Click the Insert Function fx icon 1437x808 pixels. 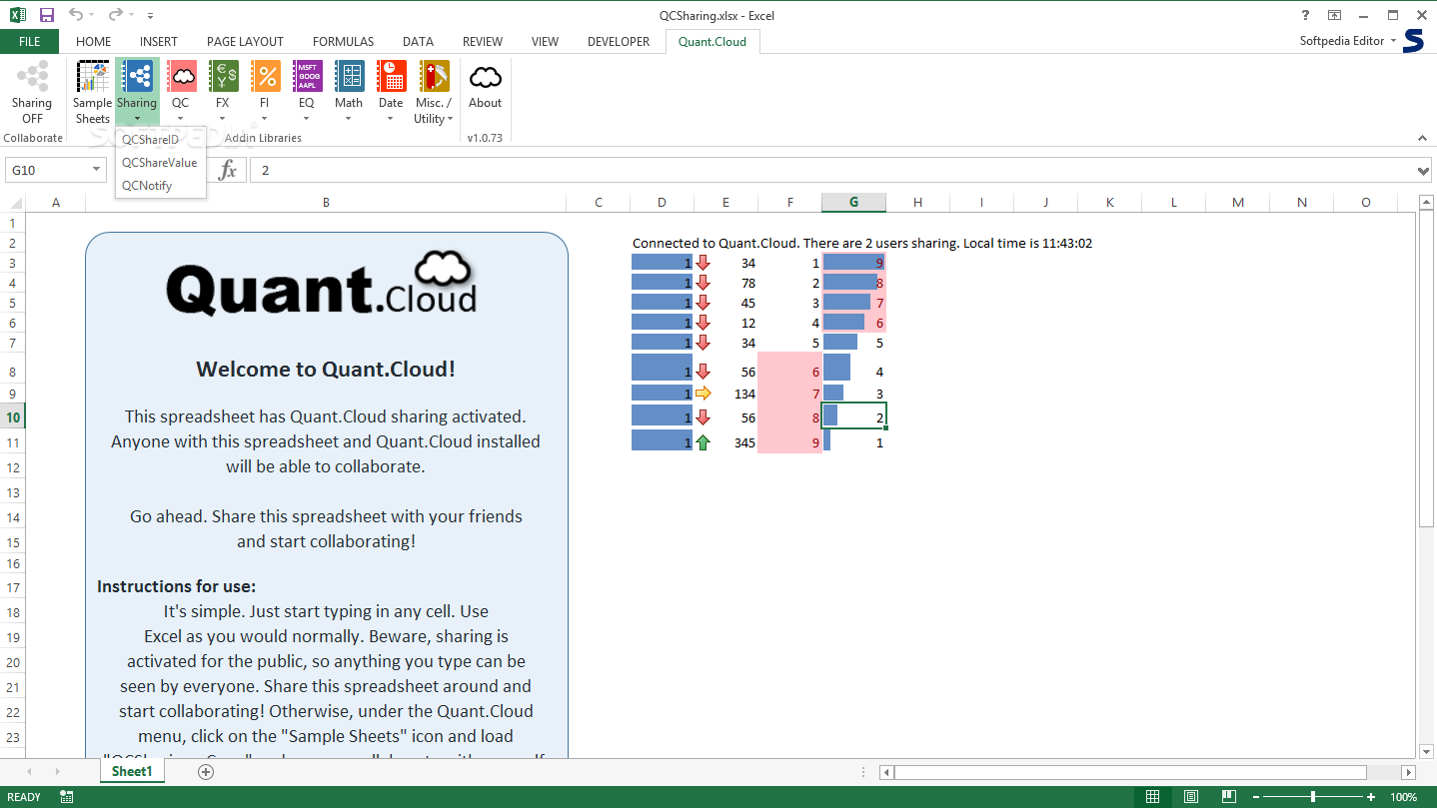tap(228, 170)
